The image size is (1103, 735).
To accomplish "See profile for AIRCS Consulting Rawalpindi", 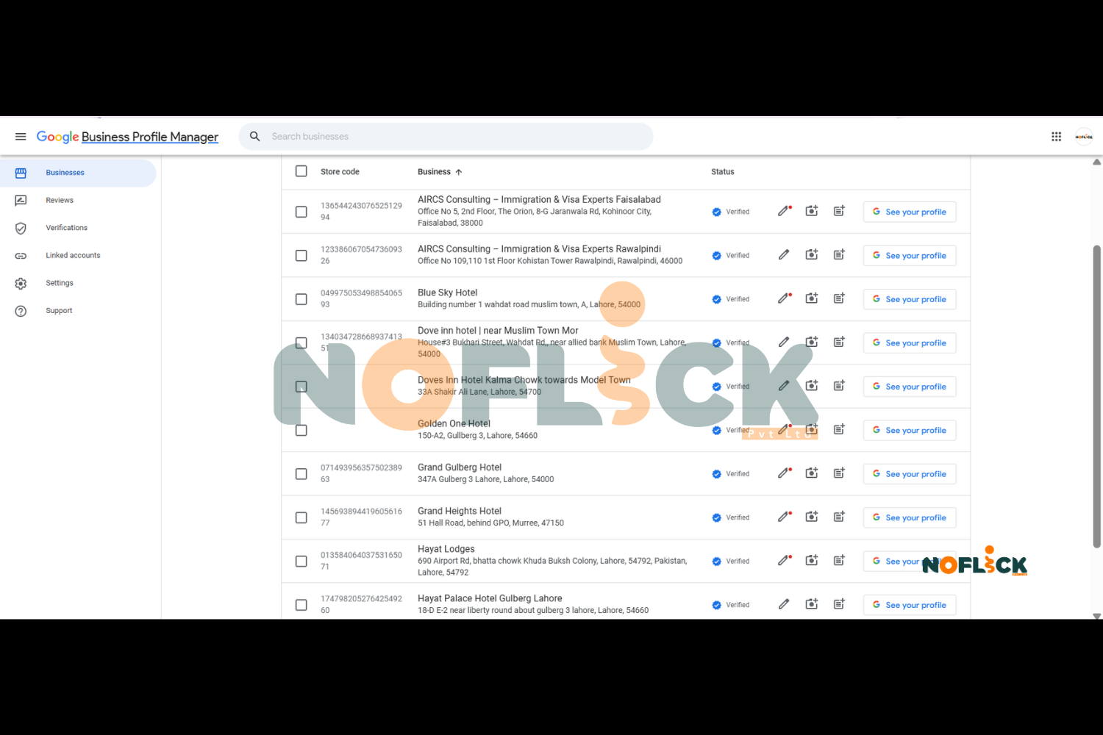I will (910, 256).
